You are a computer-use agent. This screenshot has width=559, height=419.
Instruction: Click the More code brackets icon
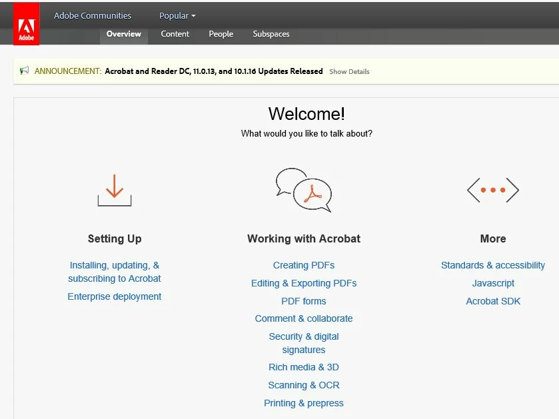click(493, 191)
